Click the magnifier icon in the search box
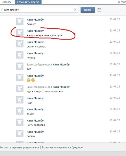The height and width of the screenshot is (156, 126). pyautogui.click(x=2, y=10)
